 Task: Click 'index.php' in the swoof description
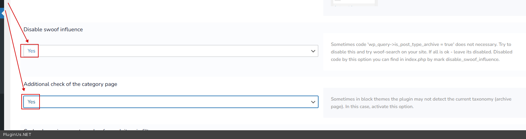point(415,60)
